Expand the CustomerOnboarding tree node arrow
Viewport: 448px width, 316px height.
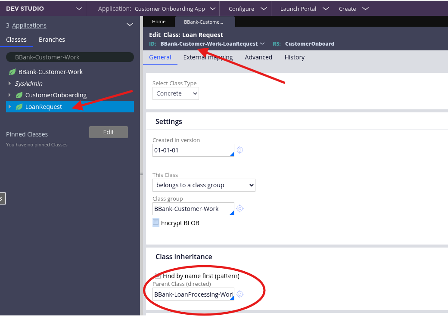pyautogui.click(x=9, y=95)
